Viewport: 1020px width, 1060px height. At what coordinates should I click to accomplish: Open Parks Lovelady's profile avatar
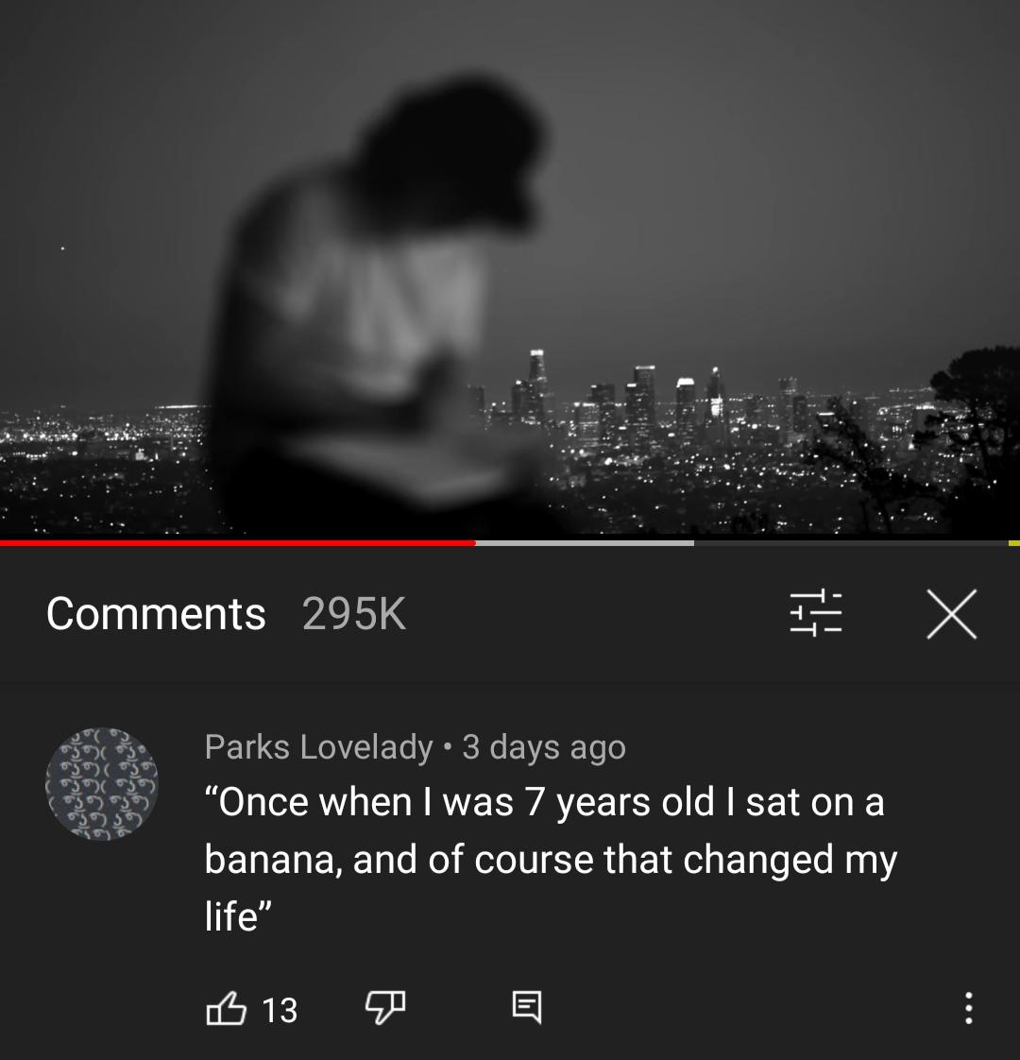102,783
